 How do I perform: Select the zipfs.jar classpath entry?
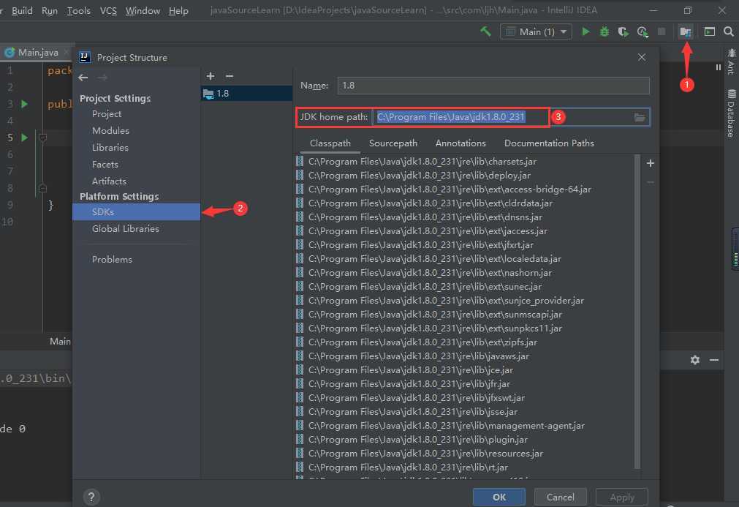(x=422, y=342)
